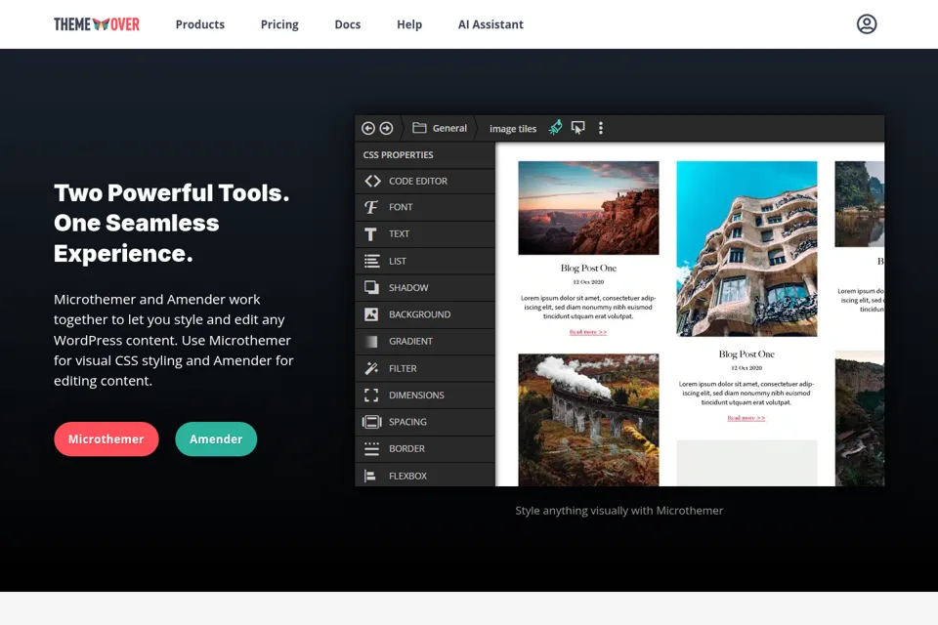Select the image tiles selector label
Image resolution: width=938 pixels, height=625 pixels.
click(x=513, y=129)
